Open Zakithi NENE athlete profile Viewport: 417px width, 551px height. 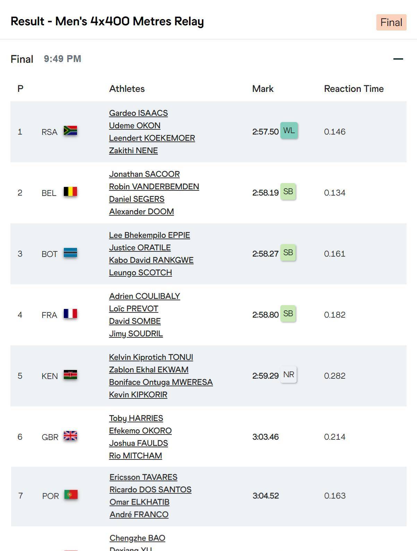click(133, 150)
